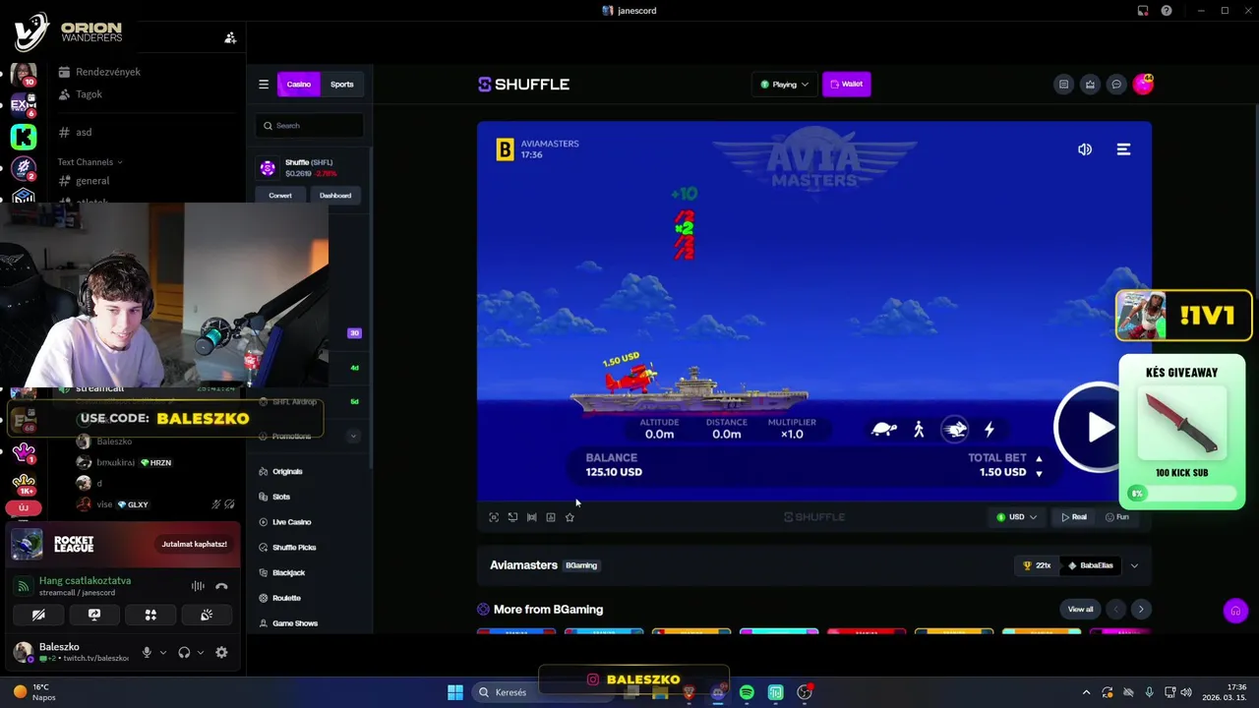Switch to Fun play mode

tap(1117, 517)
